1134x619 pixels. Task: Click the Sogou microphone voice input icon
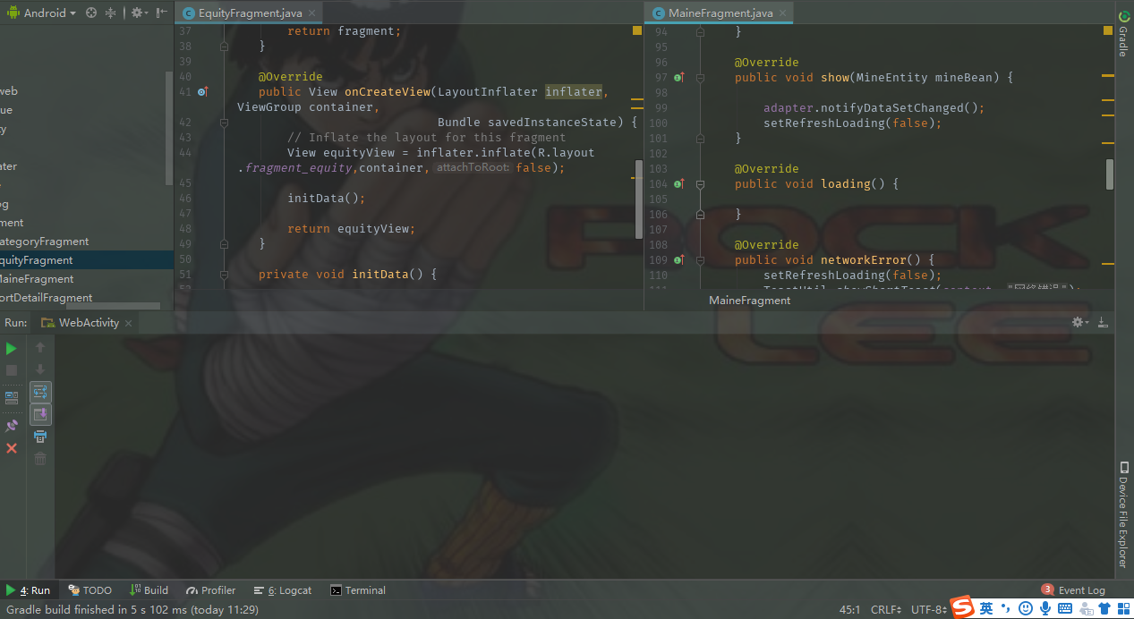(x=1044, y=608)
